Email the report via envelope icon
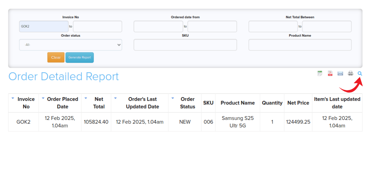Image resolution: width=371 pixels, height=174 pixels. pyautogui.click(x=340, y=74)
